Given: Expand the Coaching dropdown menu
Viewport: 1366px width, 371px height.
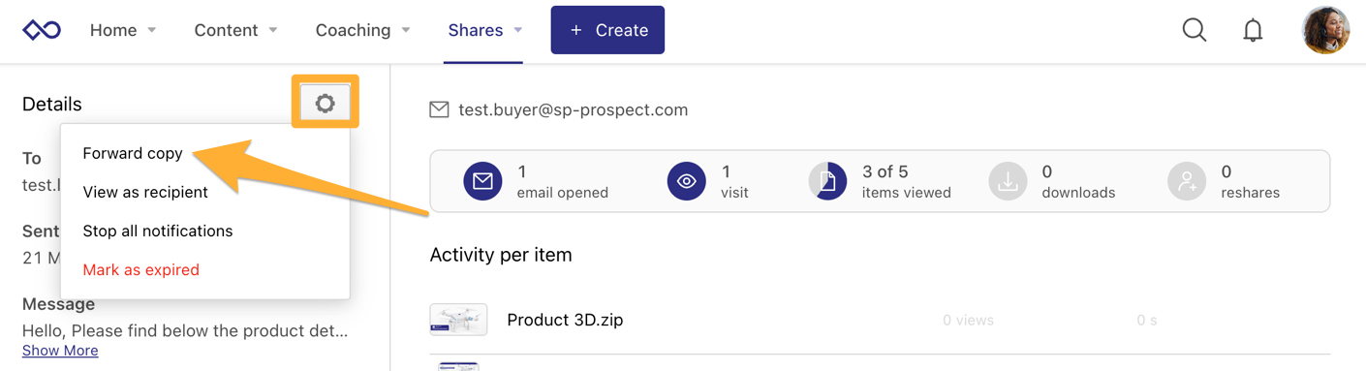Looking at the screenshot, I should tap(362, 30).
